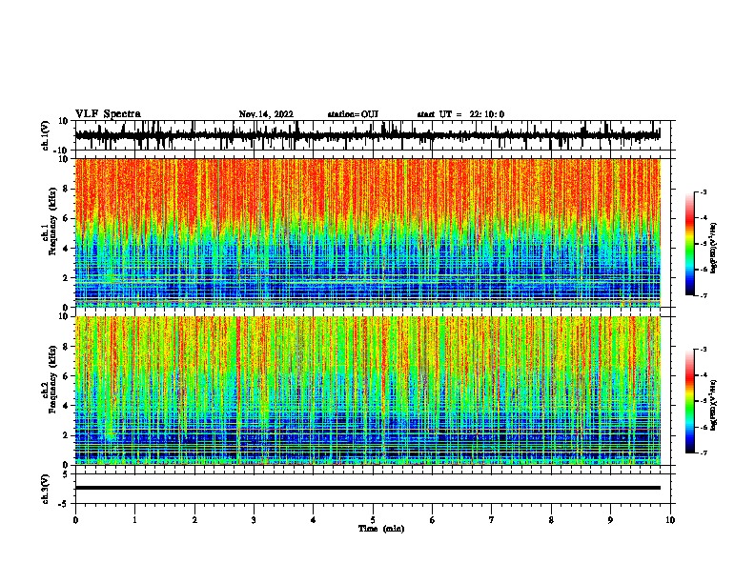Image resolution: width=755 pixels, height=583 pixels.
Task: Click the "ch.1(V)" axis label
Action: click(46, 135)
